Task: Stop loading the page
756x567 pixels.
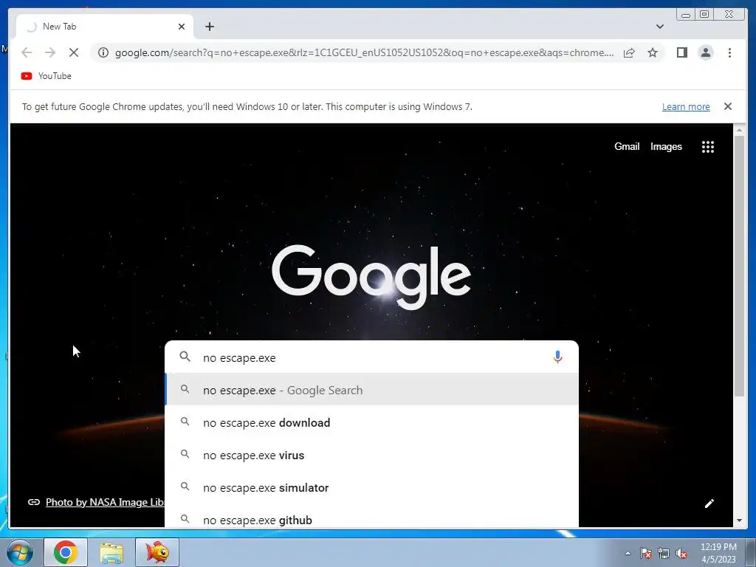Action: pos(74,52)
